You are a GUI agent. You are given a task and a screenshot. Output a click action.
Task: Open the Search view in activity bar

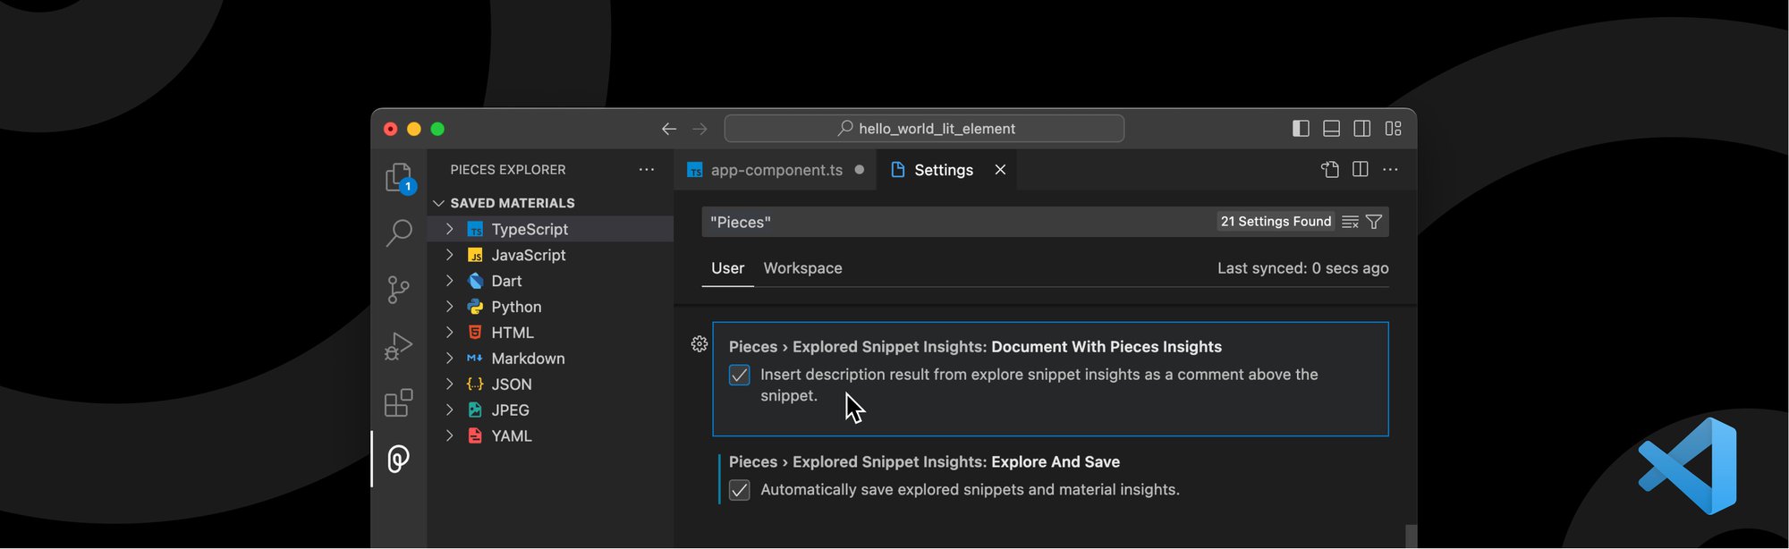click(x=399, y=233)
